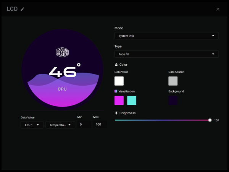Click the Cooler Master logo in preview
Image resolution: width=229 pixels, height=172 pixels.
point(62,53)
